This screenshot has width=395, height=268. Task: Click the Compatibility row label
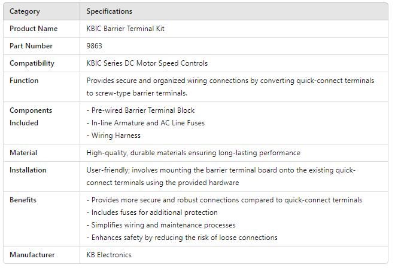(32, 63)
